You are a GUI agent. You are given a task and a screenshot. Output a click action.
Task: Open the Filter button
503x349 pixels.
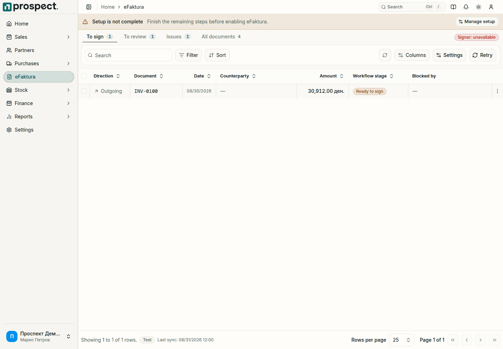tap(189, 55)
